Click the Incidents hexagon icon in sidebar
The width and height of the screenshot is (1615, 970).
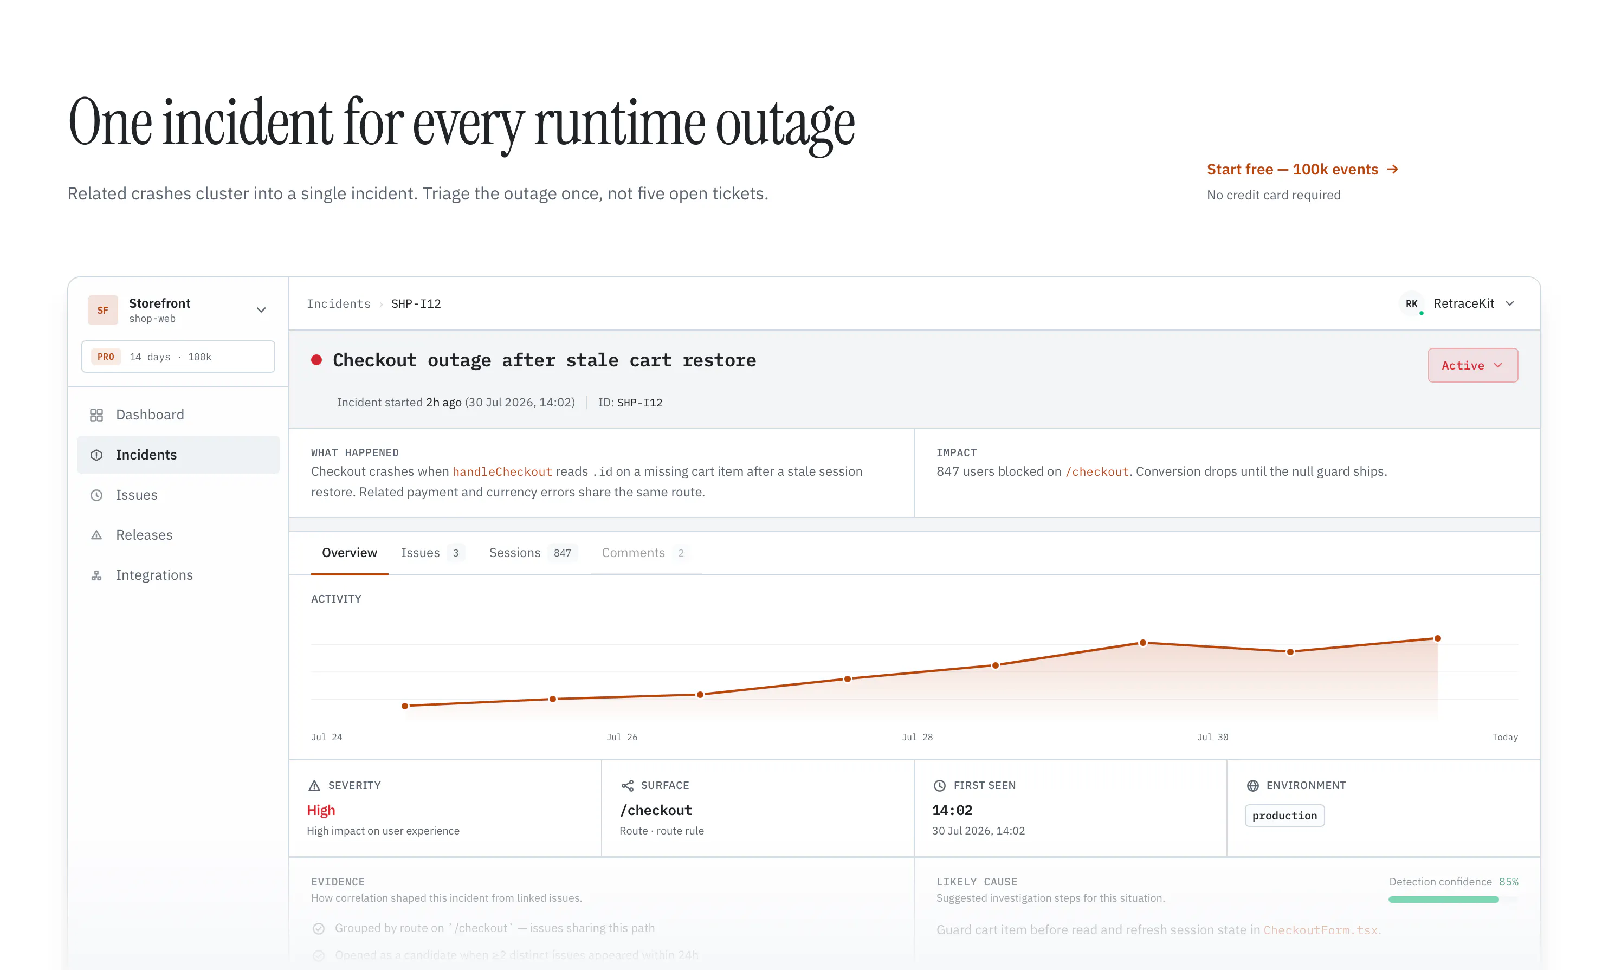point(96,455)
